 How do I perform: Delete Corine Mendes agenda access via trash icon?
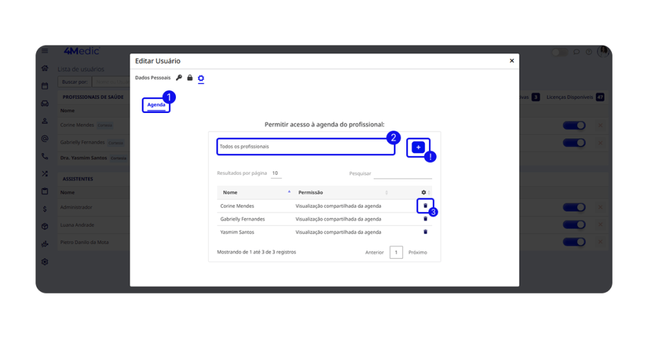(x=425, y=206)
